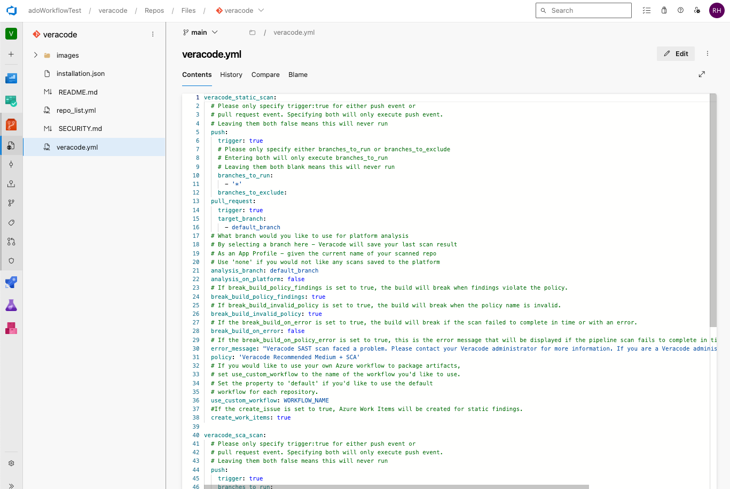Open the Commits icon in the sidebar
The height and width of the screenshot is (489, 730).
(x=11, y=165)
